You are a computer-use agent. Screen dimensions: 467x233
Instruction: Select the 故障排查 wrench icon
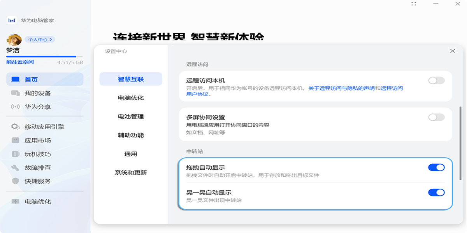point(16,168)
